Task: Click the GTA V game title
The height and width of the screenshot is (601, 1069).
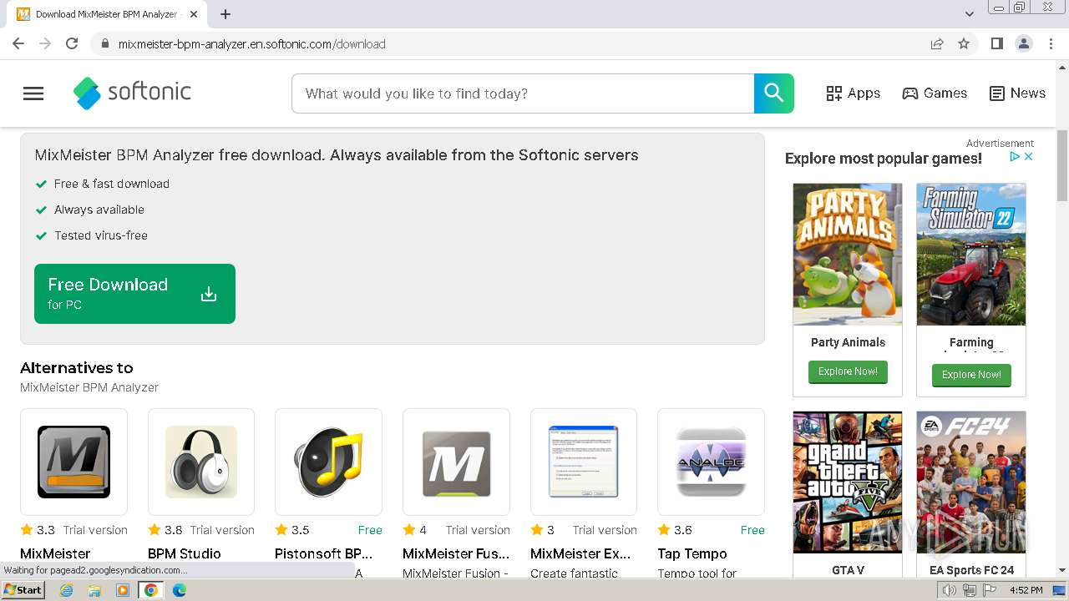Action: click(848, 570)
